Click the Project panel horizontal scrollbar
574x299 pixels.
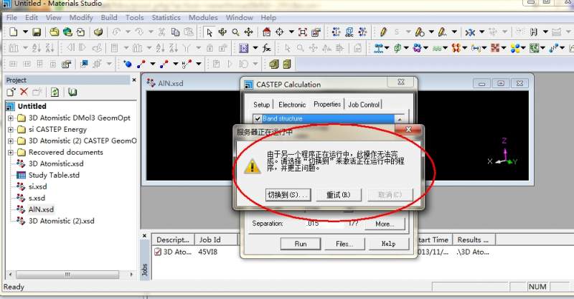point(67,274)
